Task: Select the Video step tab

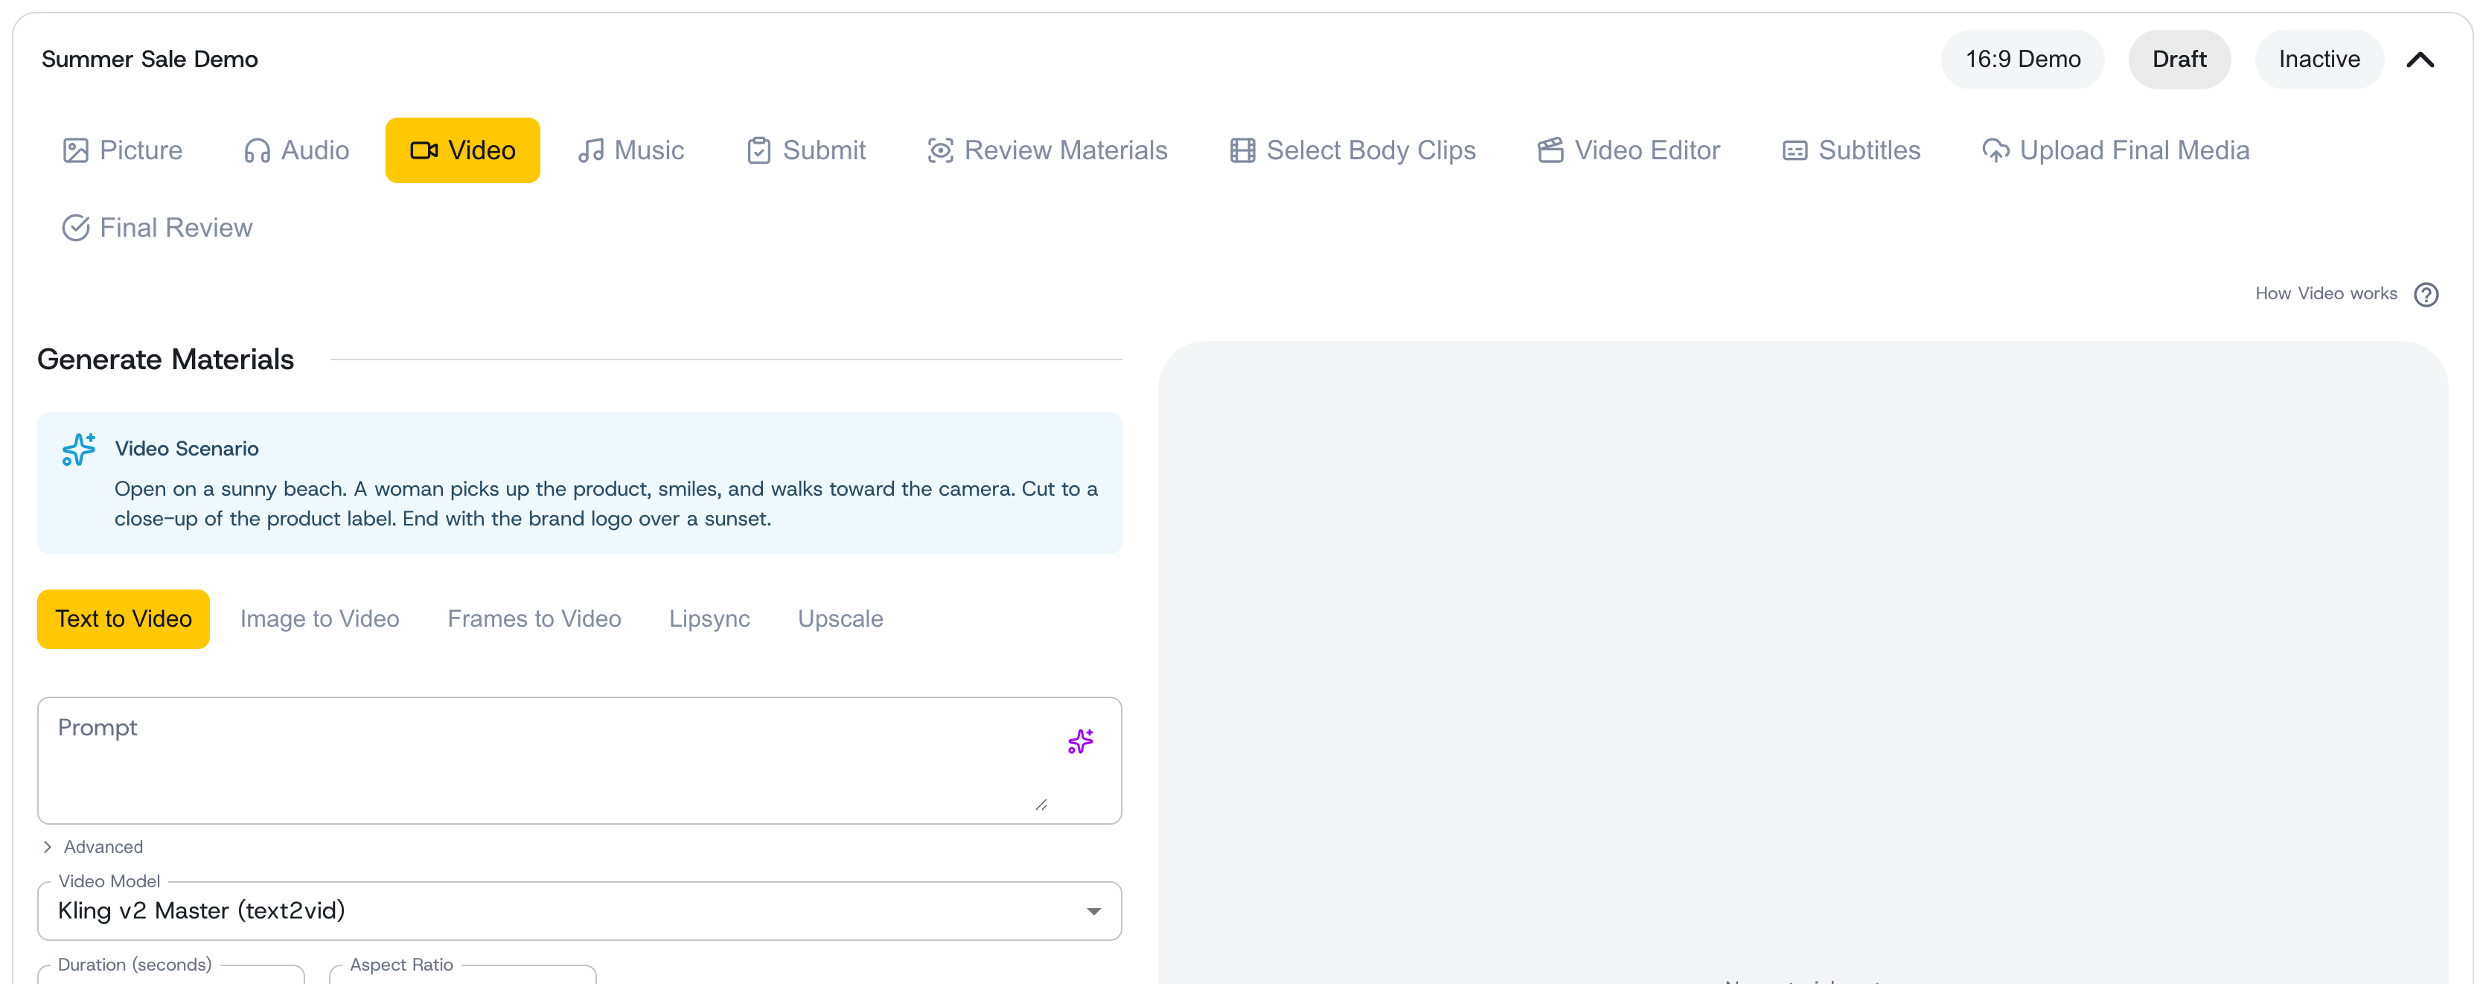Action: pyautogui.click(x=462, y=150)
